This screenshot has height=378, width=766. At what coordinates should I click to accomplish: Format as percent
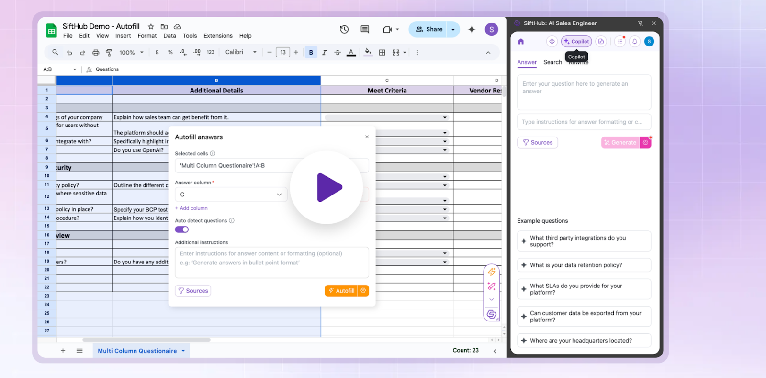click(170, 52)
